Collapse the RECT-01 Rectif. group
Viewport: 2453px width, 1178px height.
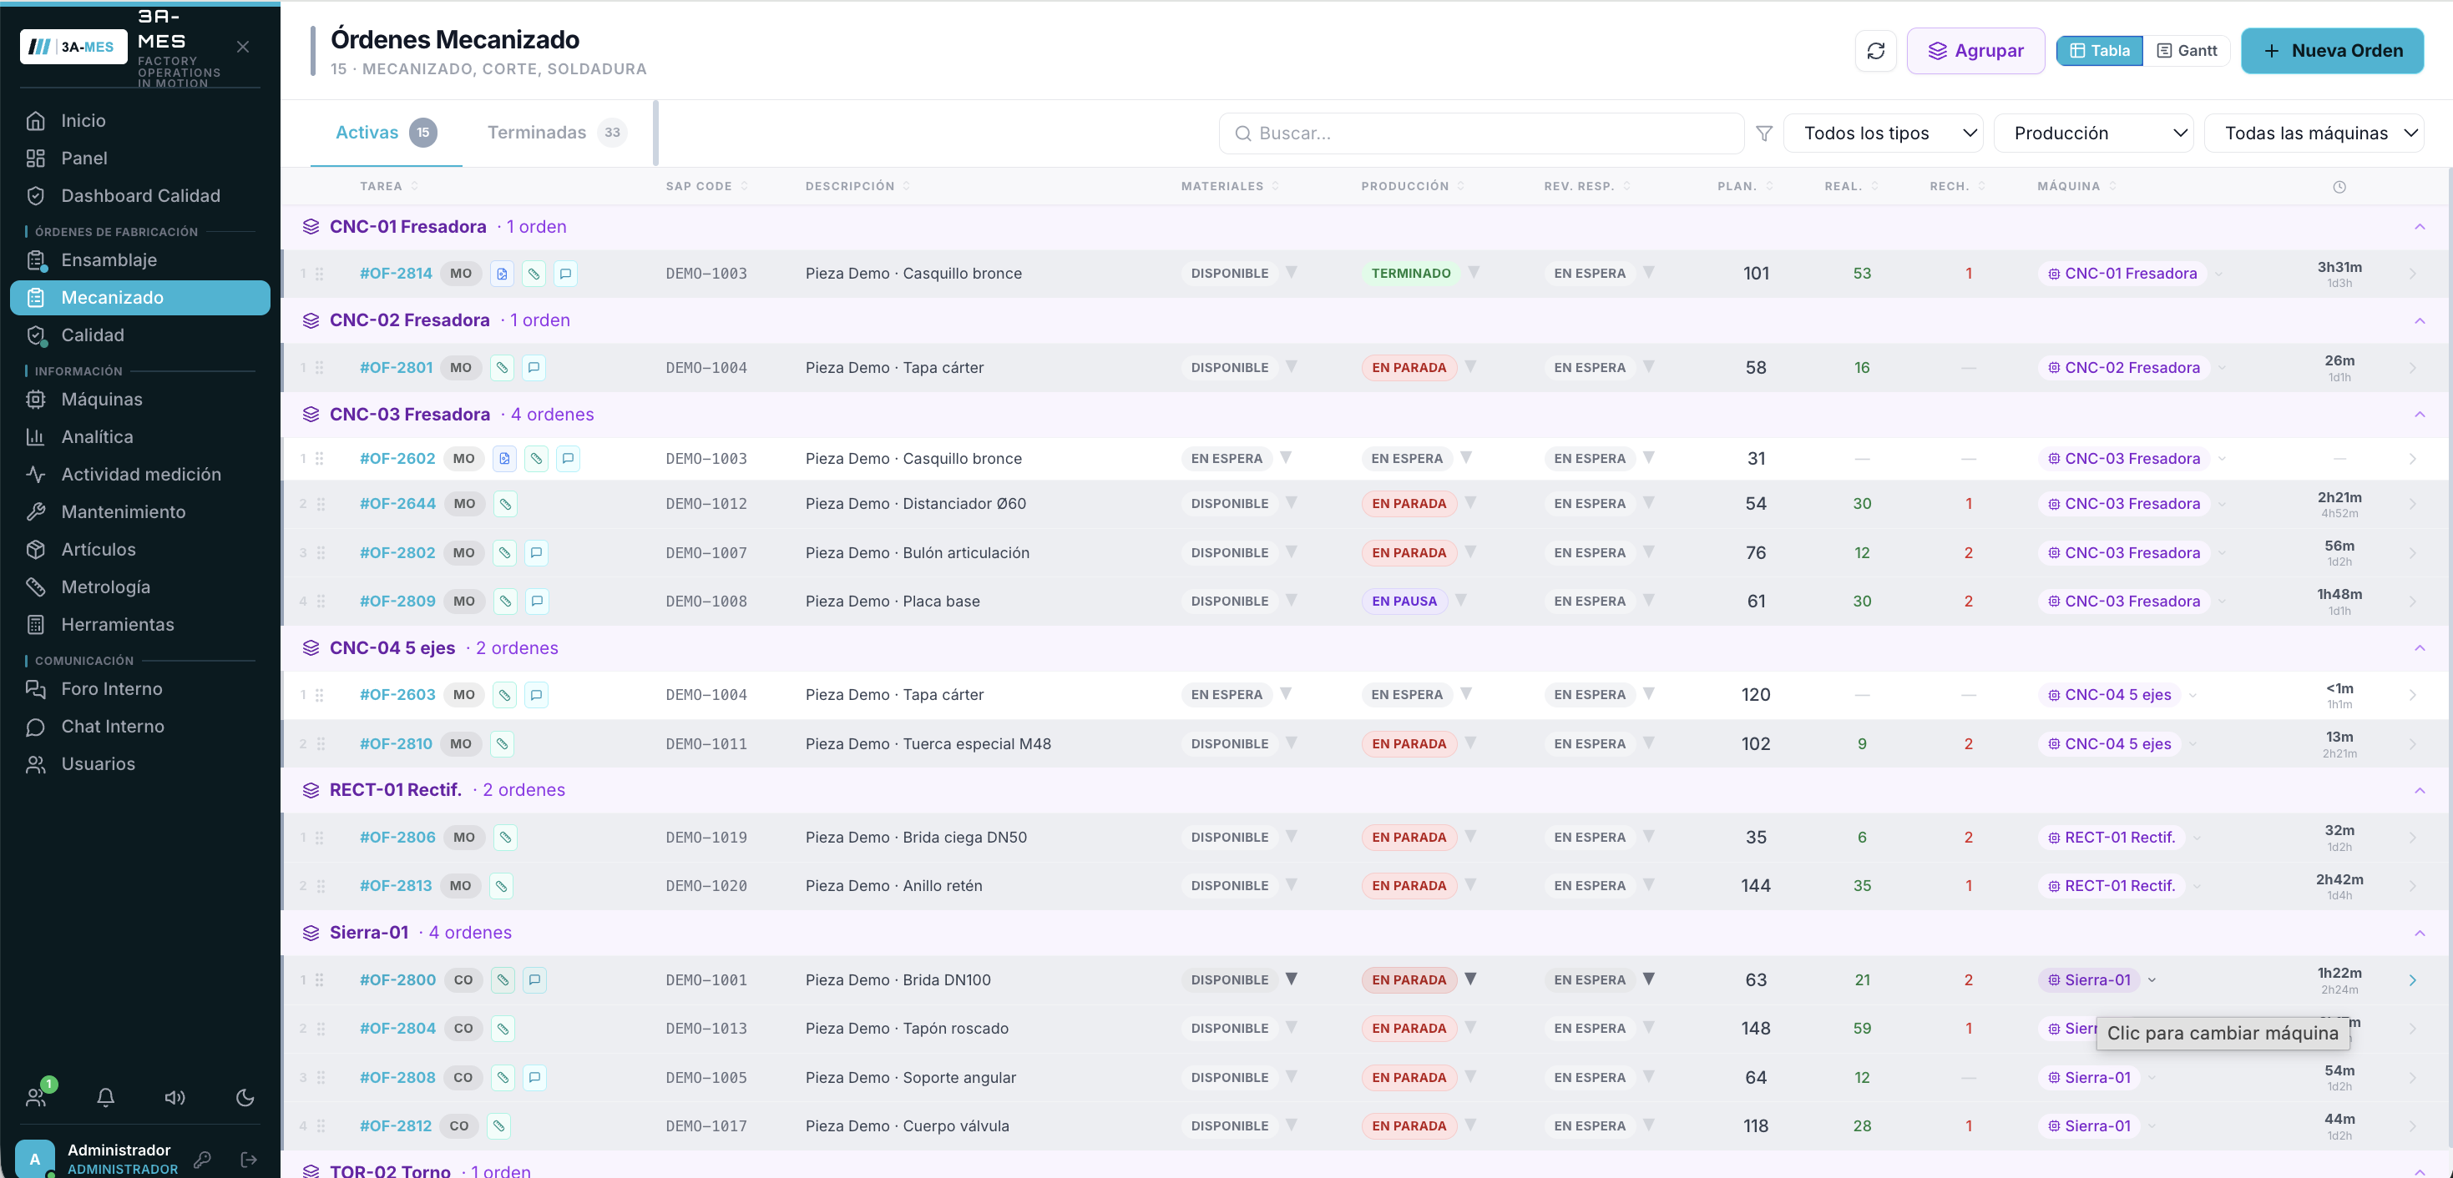click(2420, 790)
